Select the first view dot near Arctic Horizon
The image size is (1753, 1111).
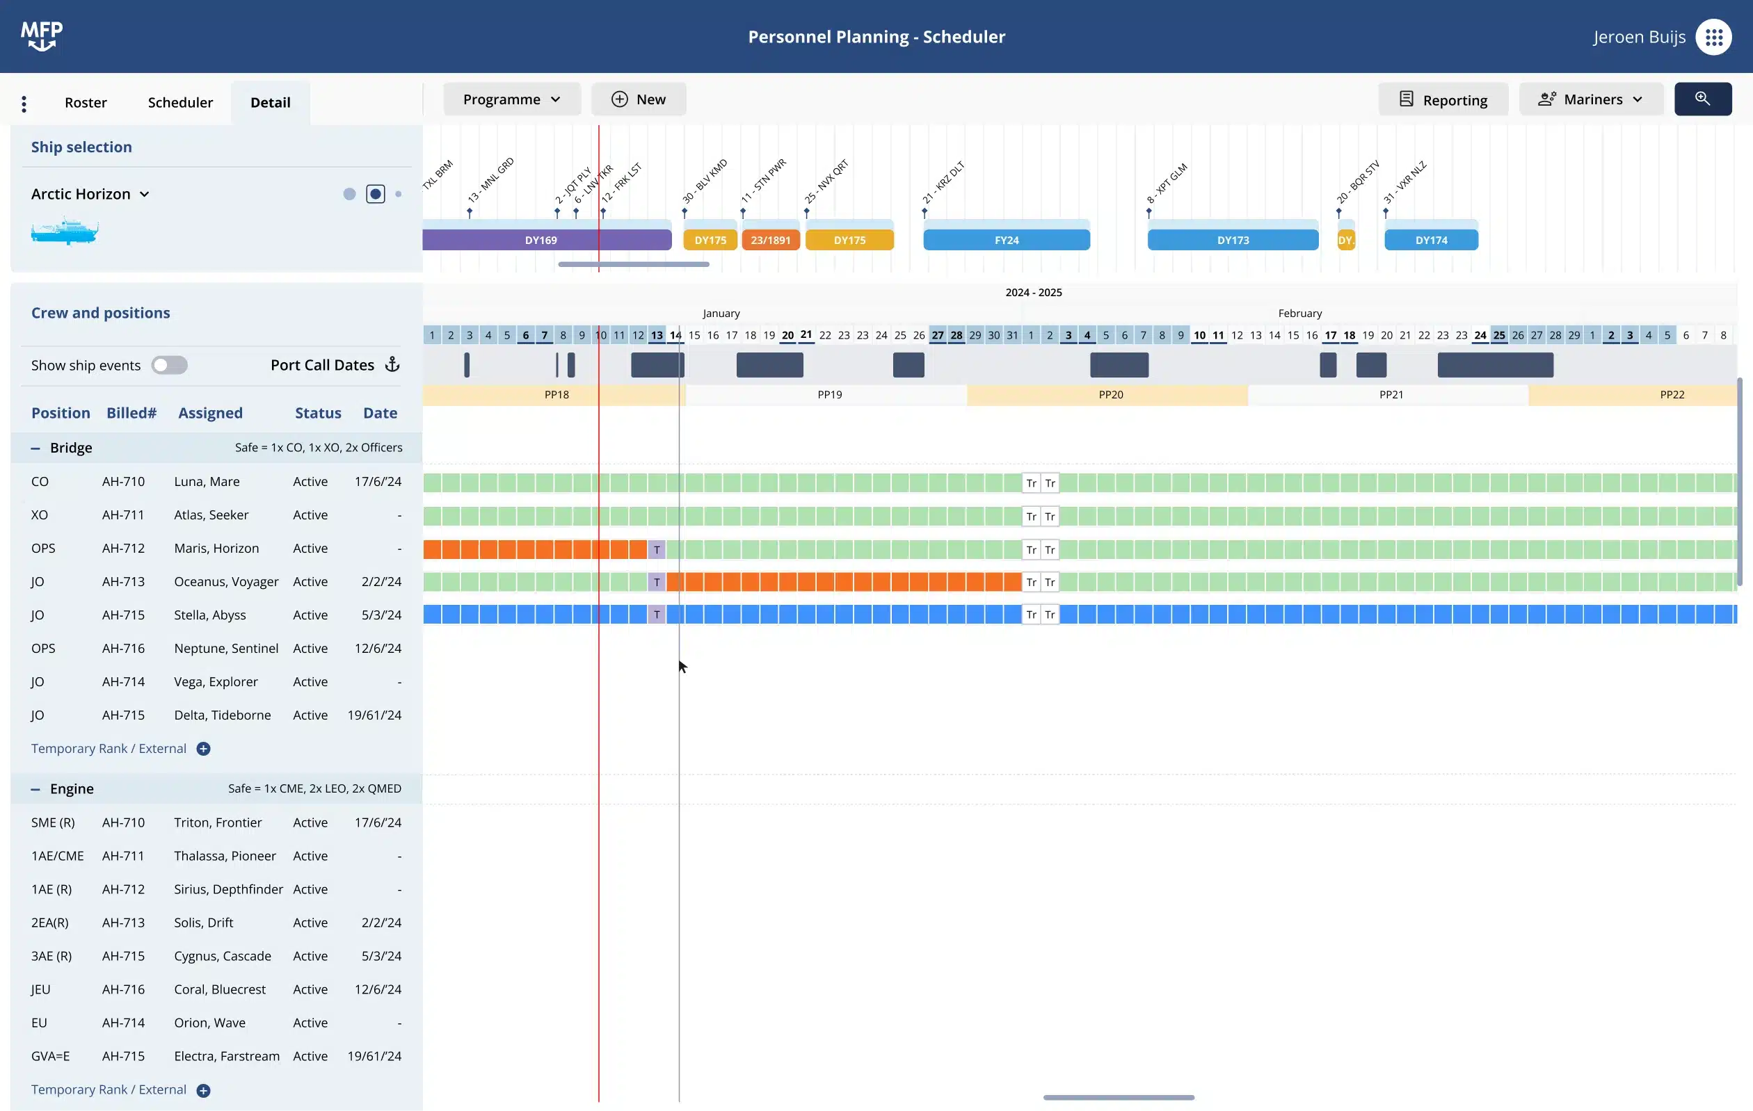(x=349, y=193)
